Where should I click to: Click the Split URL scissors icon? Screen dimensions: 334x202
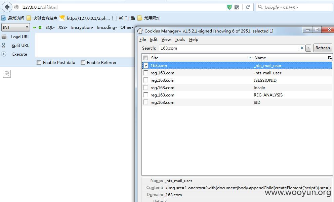point(4,45)
